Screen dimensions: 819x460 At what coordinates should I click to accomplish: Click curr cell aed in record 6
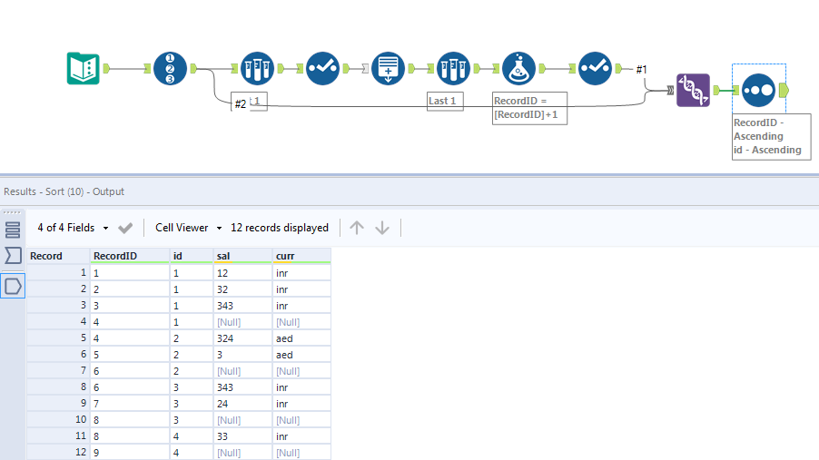click(301, 355)
